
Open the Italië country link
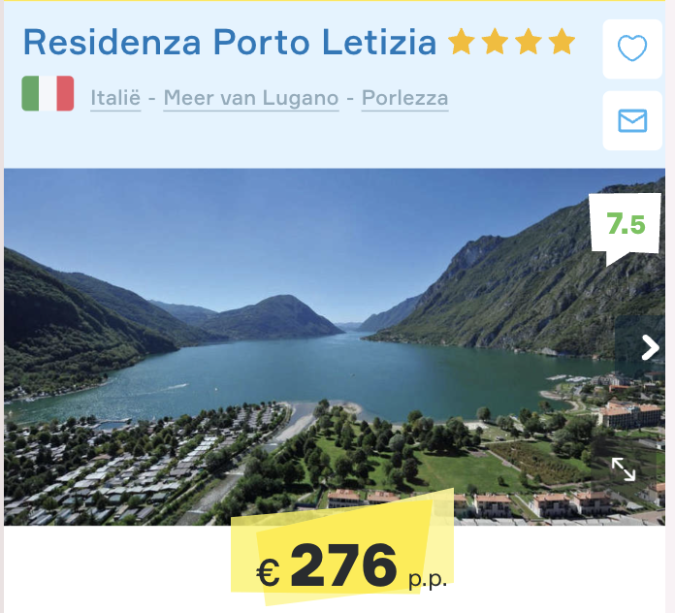[115, 98]
